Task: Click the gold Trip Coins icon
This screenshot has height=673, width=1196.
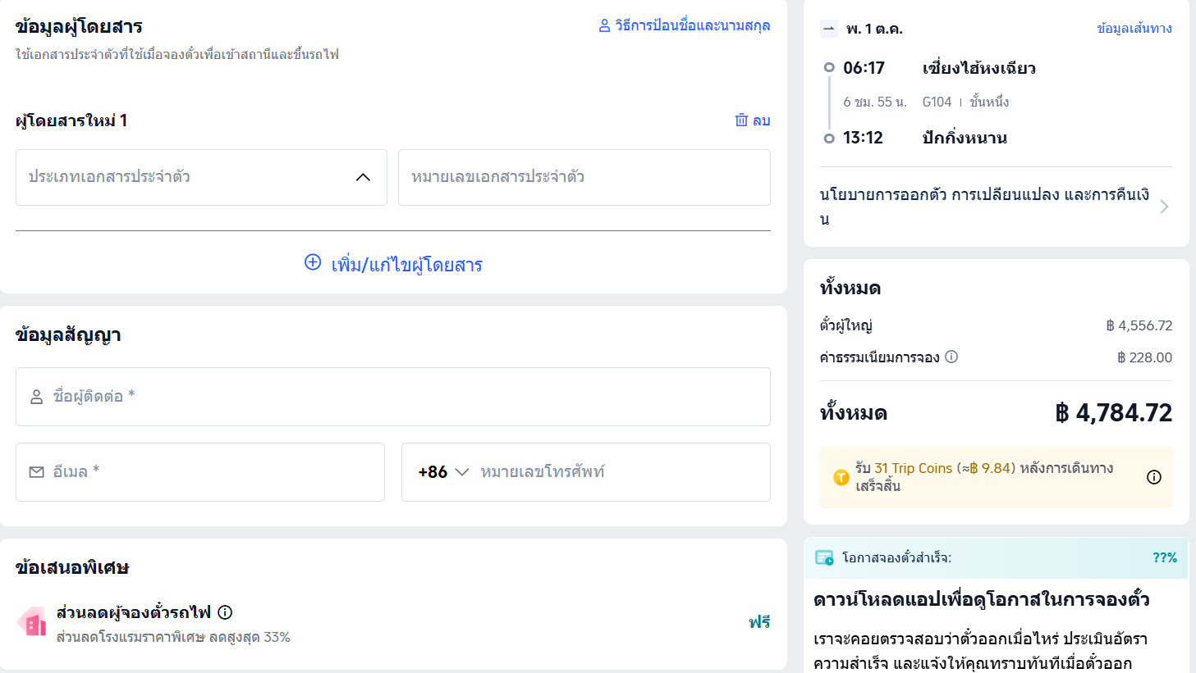Action: [841, 477]
